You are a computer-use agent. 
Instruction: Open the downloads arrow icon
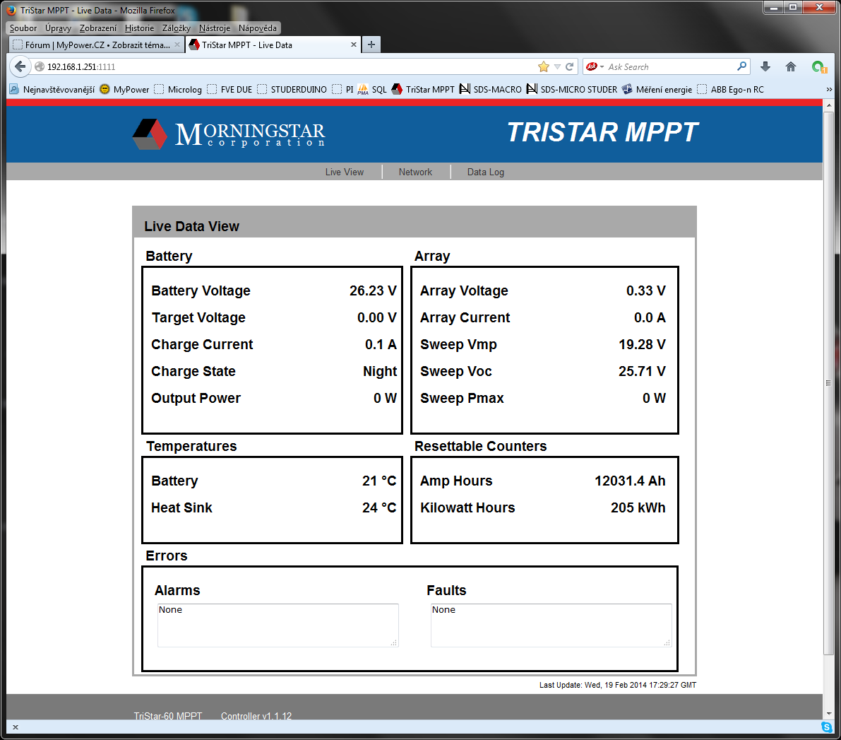point(765,66)
